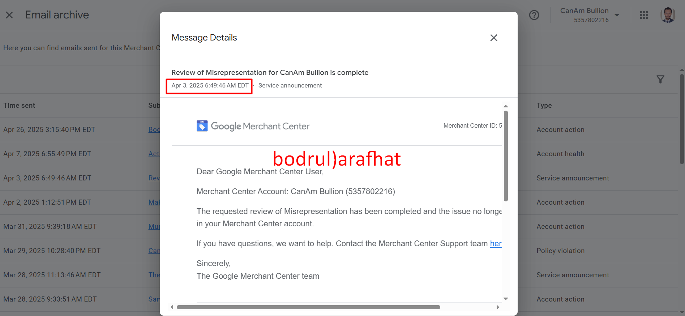Click the message body scroll-down arrow
The image size is (685, 316).
pyautogui.click(x=506, y=299)
